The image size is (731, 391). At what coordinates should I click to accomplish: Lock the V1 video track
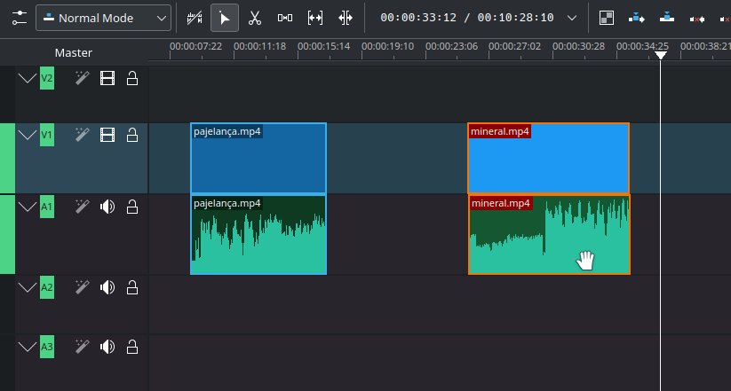coord(132,135)
